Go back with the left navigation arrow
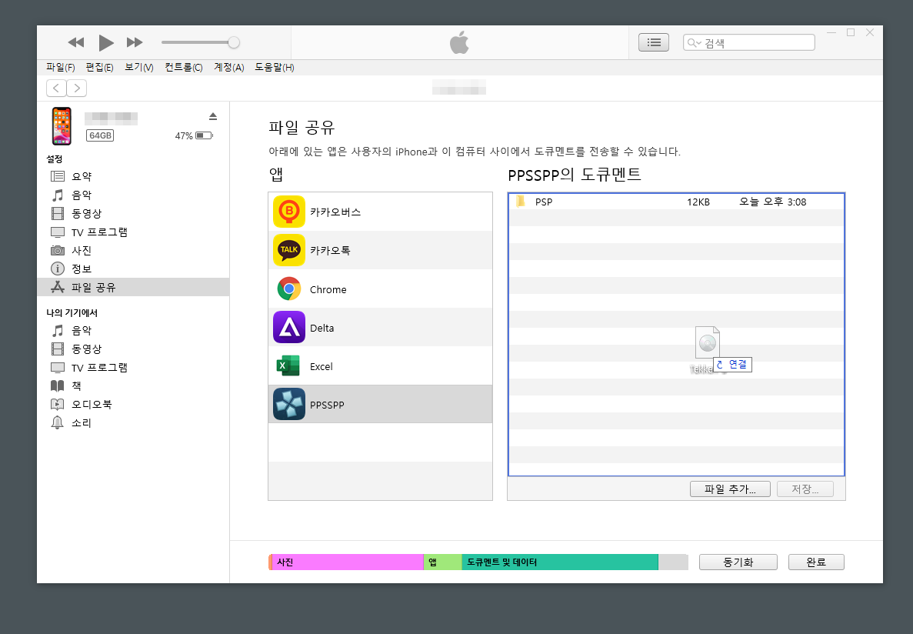 [x=56, y=88]
